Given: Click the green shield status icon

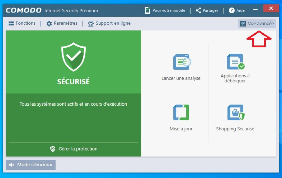Looking at the screenshot, I should tap(74, 57).
